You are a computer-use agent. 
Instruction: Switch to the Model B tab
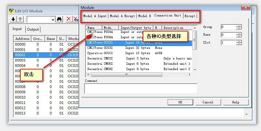(145, 16)
